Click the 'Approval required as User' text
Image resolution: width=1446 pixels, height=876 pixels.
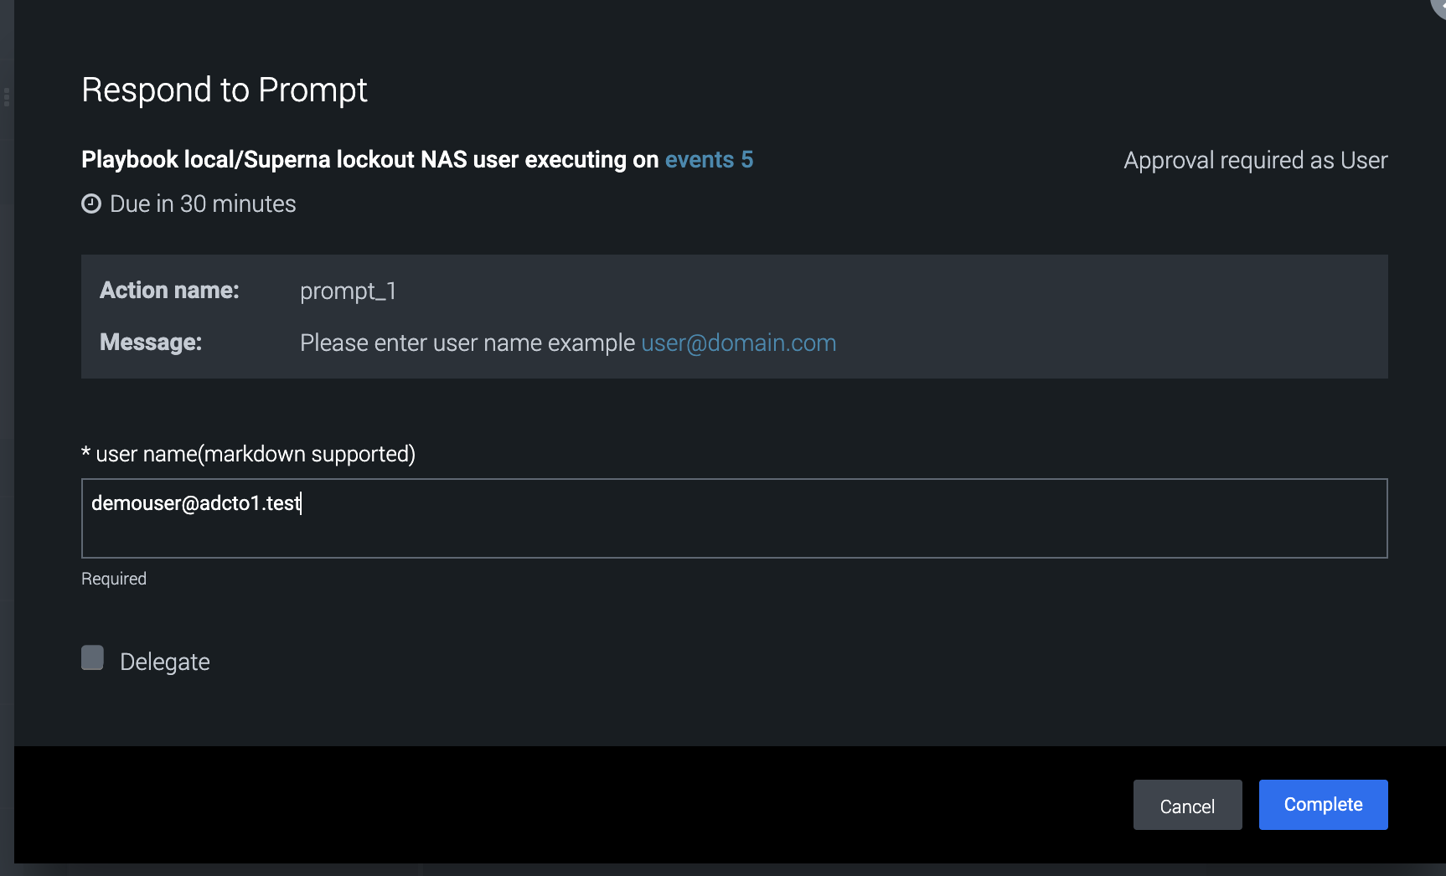click(x=1255, y=160)
